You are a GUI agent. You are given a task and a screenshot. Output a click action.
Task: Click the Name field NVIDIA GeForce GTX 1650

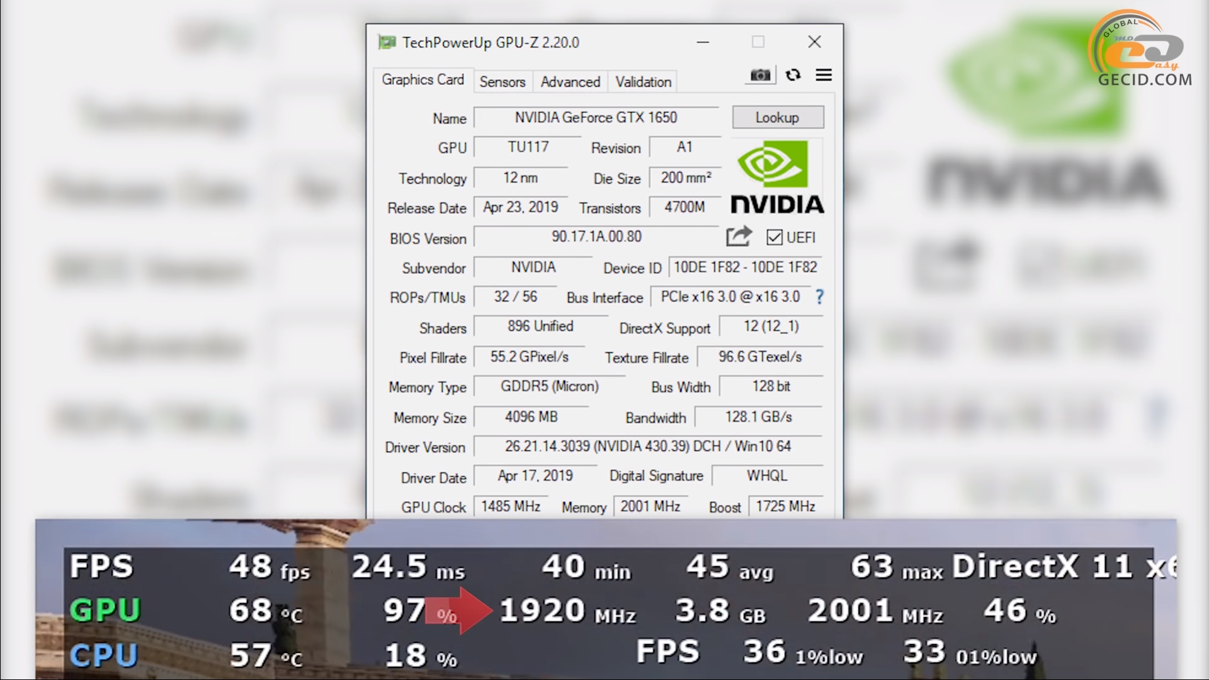pyautogui.click(x=596, y=118)
